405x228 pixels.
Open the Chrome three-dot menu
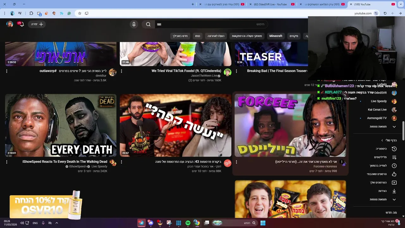tap(4, 13)
